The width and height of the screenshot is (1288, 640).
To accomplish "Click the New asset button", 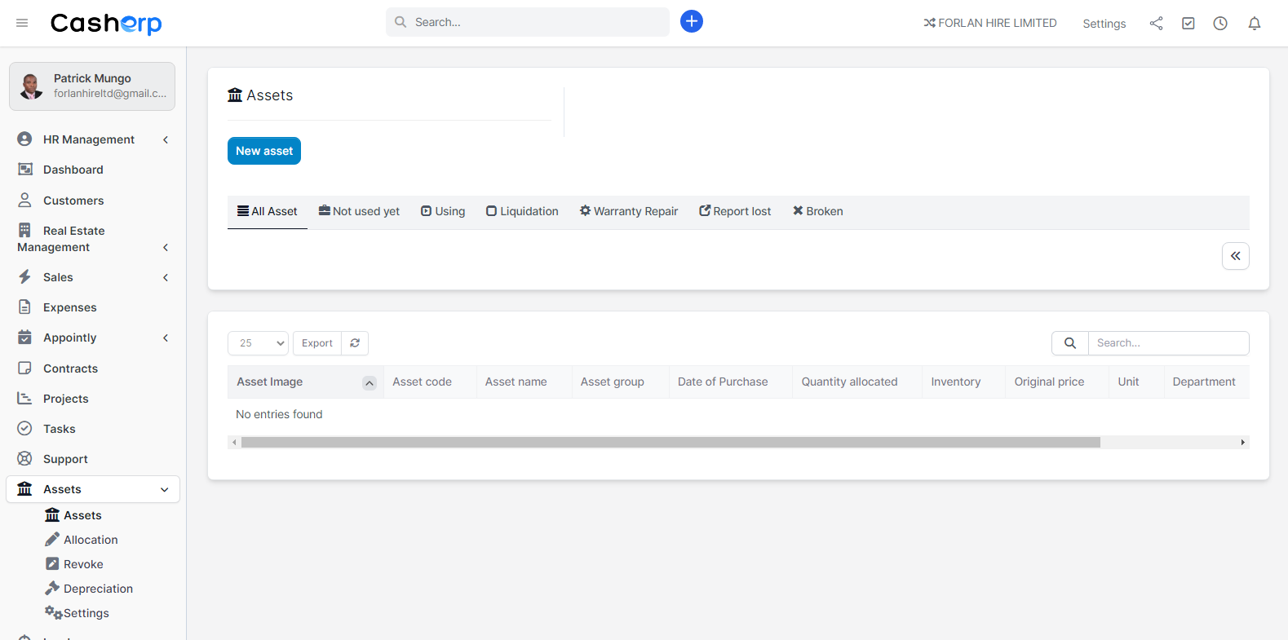I will [x=264, y=151].
